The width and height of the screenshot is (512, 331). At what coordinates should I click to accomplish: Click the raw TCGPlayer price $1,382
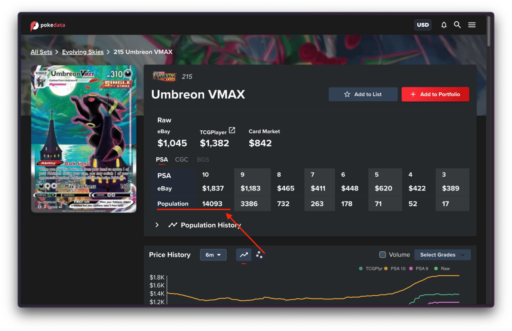click(214, 143)
